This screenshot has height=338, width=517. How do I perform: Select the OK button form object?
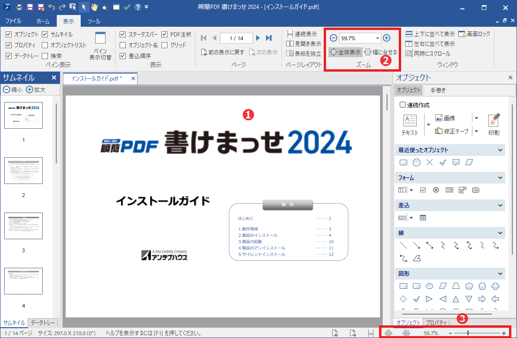475,190
